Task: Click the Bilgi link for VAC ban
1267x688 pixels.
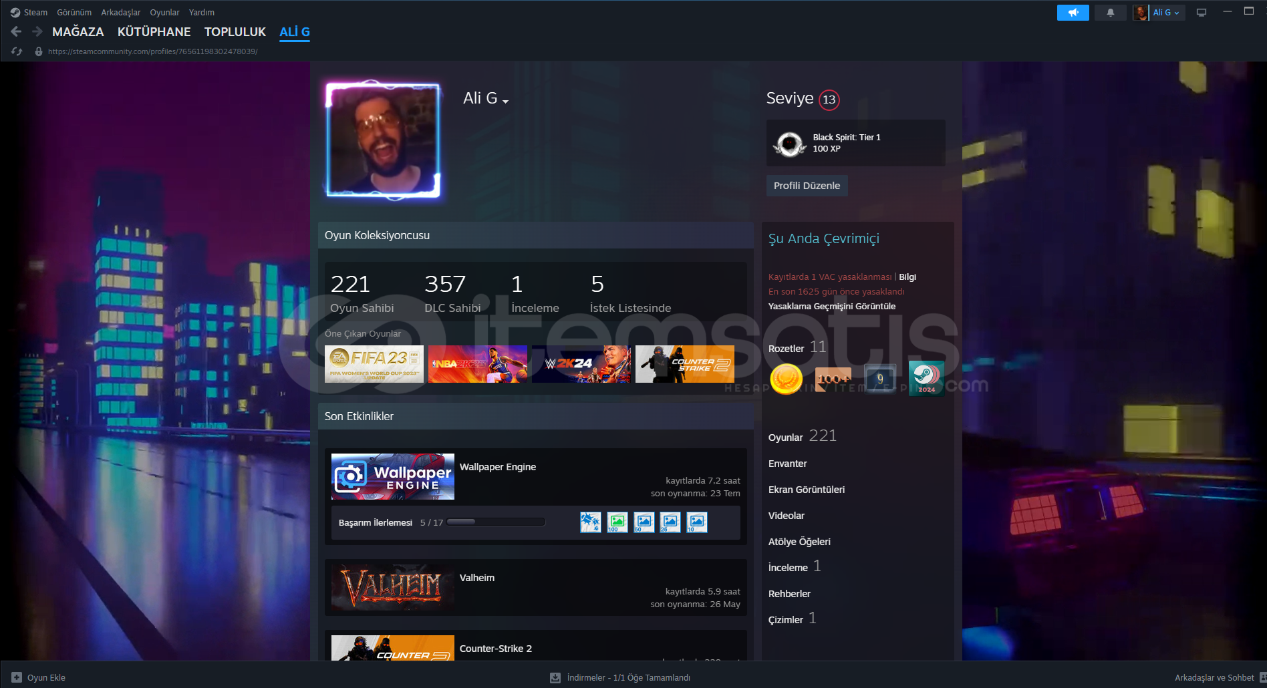Action: [x=907, y=277]
